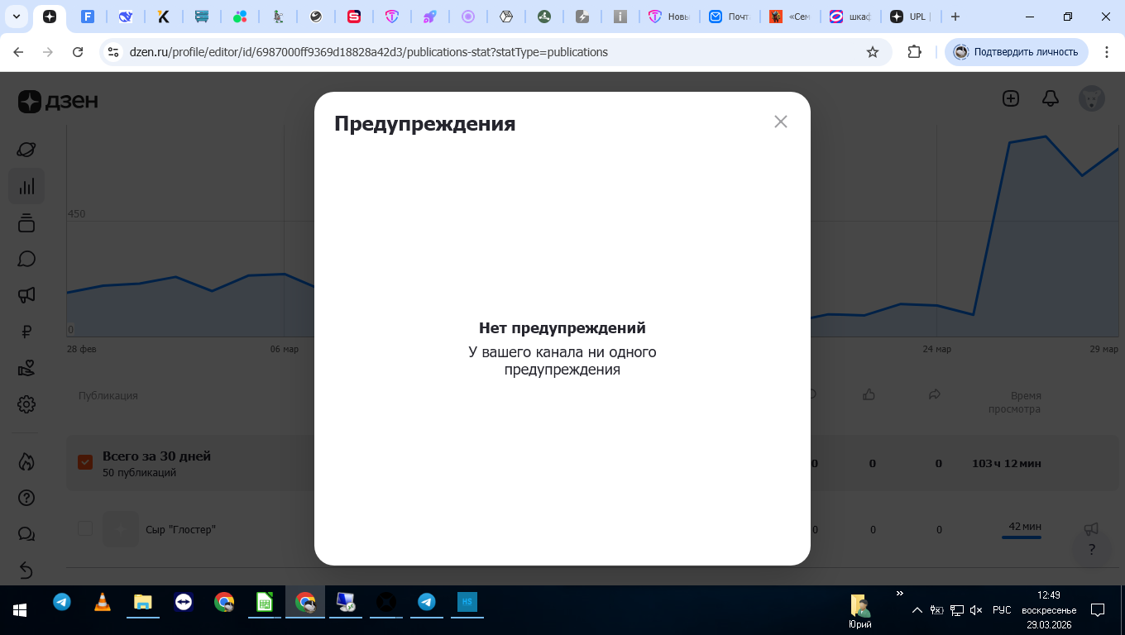Screen dimensions: 1125x635
Task: Switch to the blue "F" favicon tab
Action: [89, 17]
